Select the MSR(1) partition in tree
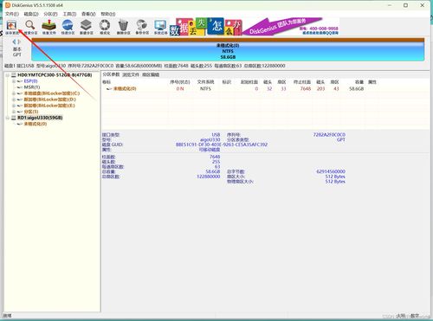Image resolution: width=433 pixels, height=321 pixels. [x=32, y=87]
